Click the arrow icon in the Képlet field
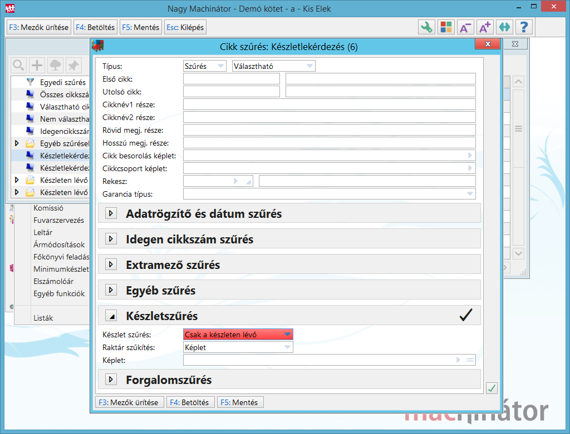This screenshot has width=570, height=434. pyautogui.click(x=459, y=360)
